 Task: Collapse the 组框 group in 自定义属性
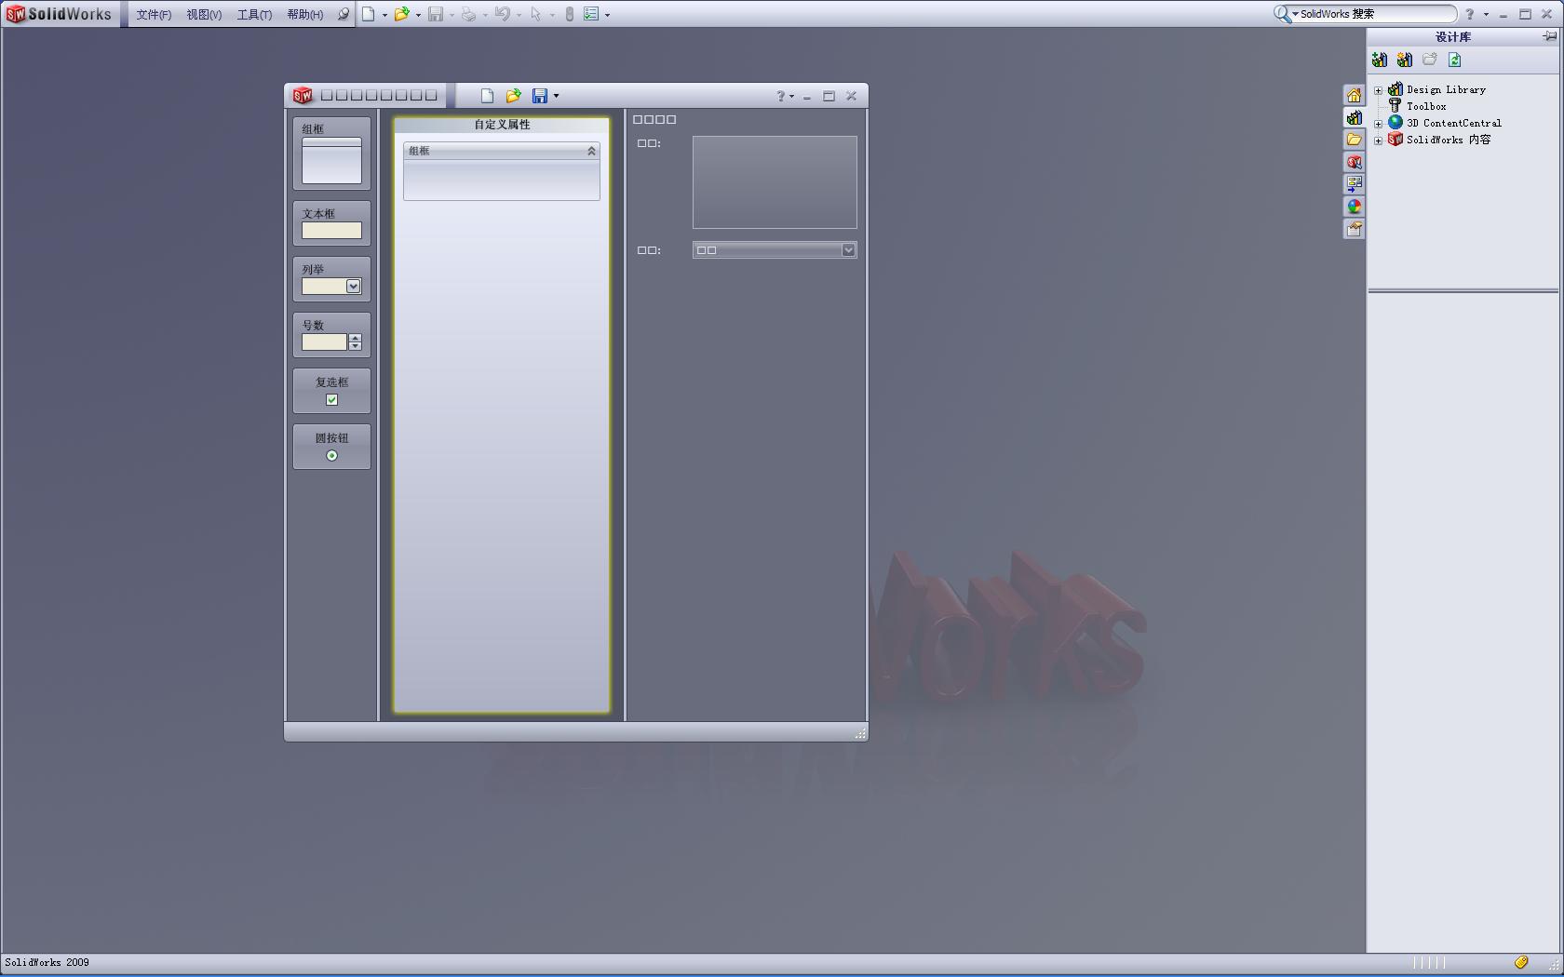point(591,151)
